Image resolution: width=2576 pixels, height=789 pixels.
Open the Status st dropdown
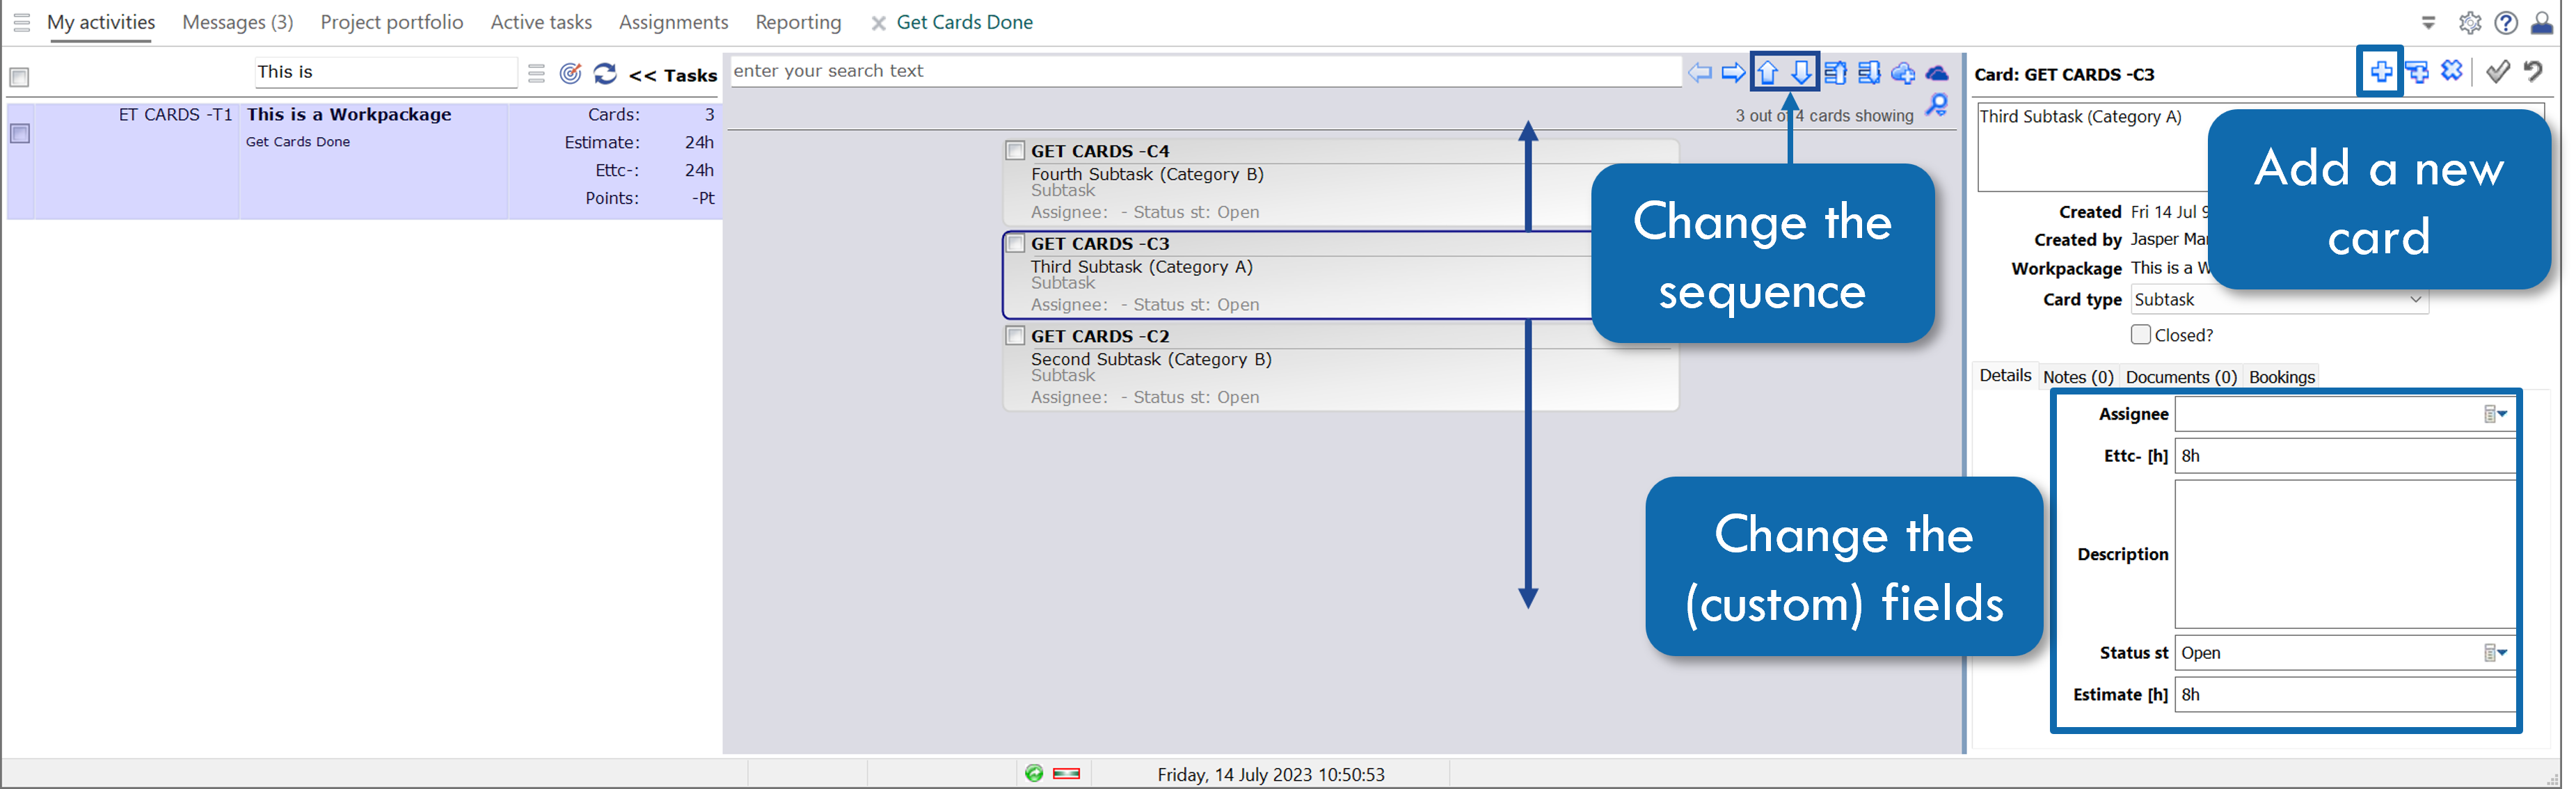[2496, 653]
